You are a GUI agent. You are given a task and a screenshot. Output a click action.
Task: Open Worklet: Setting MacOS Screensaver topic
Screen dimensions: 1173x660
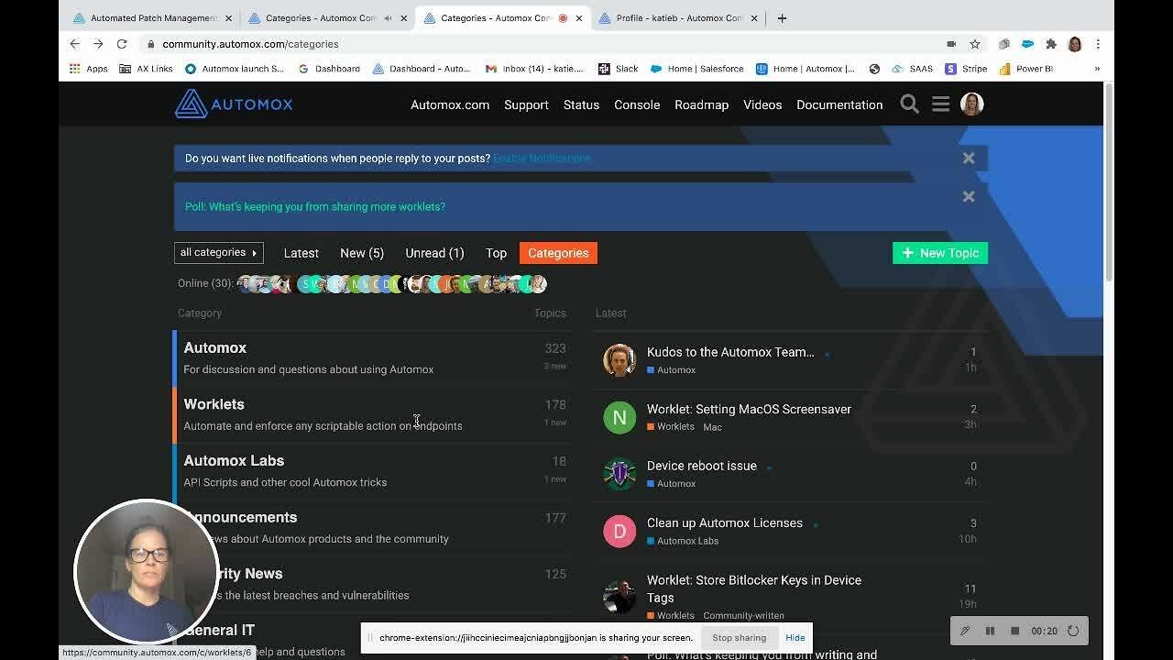click(749, 409)
